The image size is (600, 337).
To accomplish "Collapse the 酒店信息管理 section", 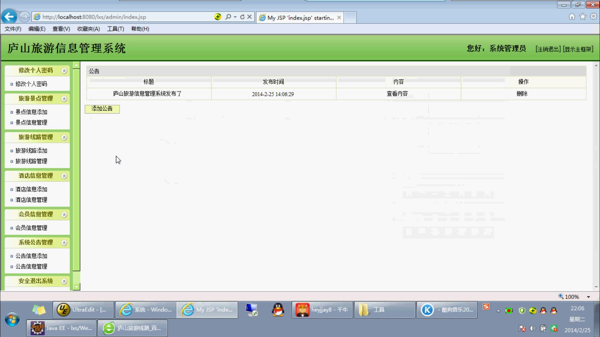I will [64, 176].
